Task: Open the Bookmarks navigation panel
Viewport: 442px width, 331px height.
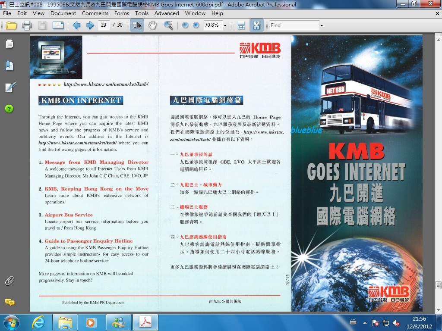Action: pos(9,66)
